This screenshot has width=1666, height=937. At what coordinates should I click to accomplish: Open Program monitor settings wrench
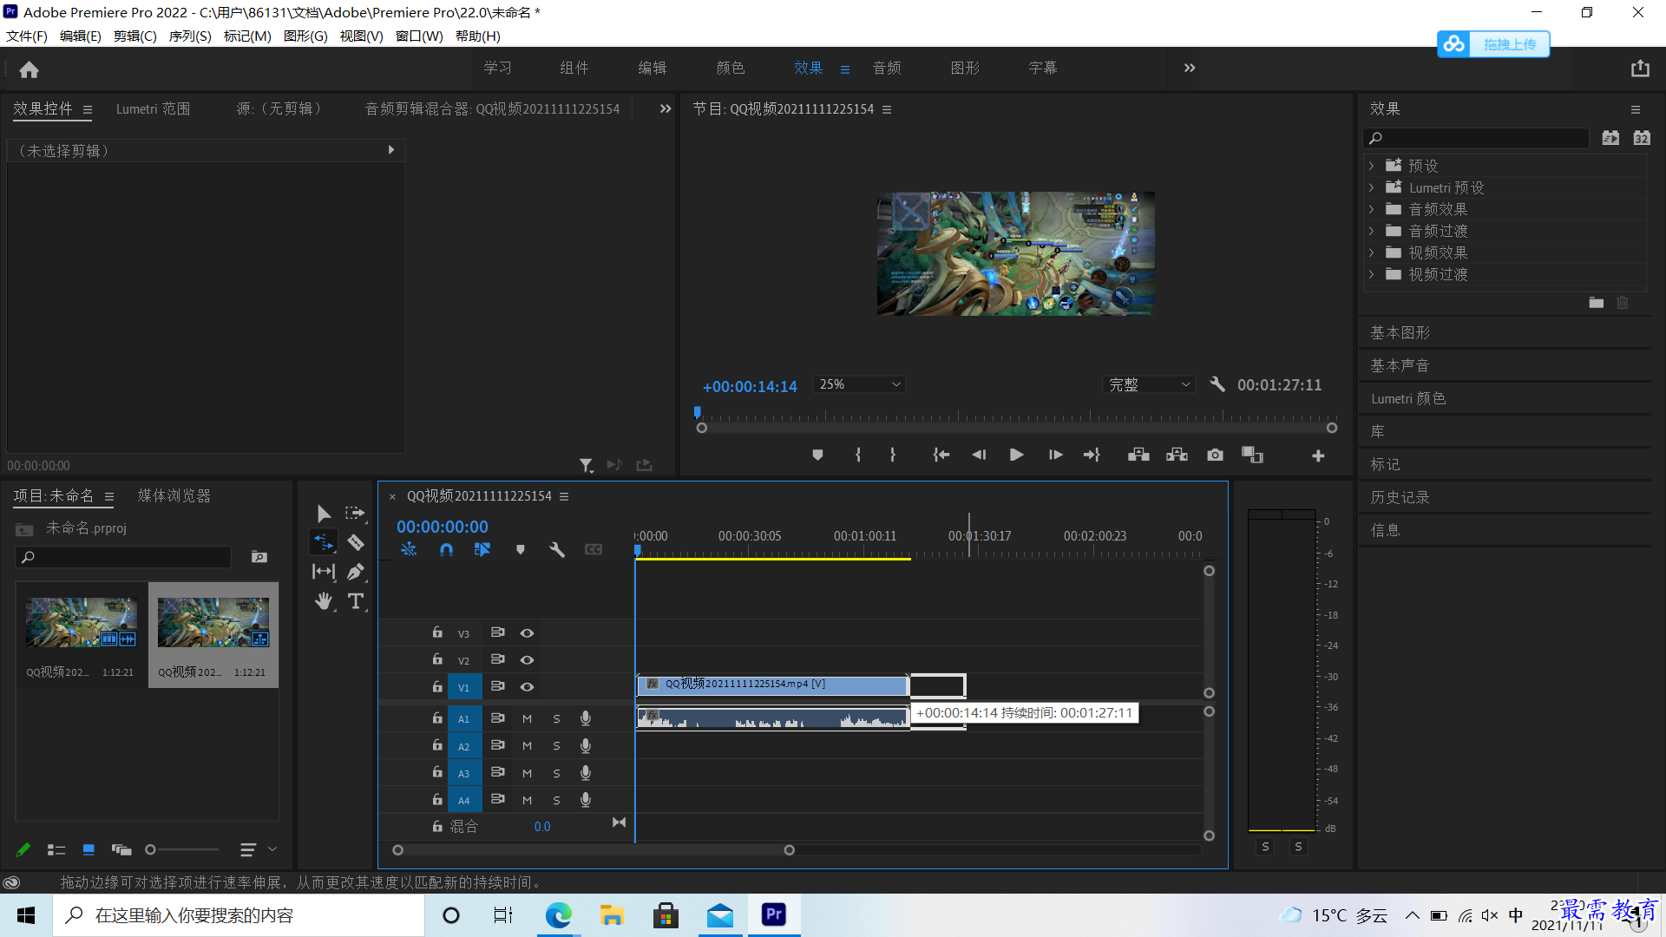tap(1217, 384)
